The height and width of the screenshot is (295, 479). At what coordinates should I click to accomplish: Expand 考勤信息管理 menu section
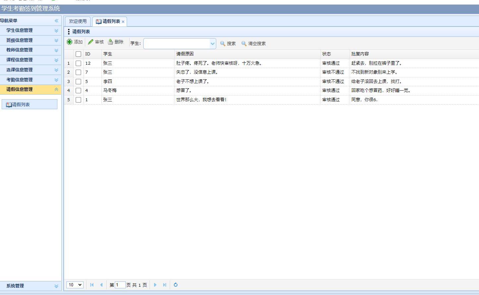(x=56, y=80)
